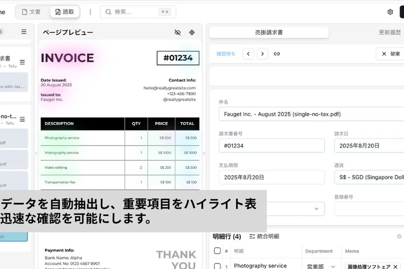Click the Department column header
This screenshot has width=404, height=269.
pos(319,251)
